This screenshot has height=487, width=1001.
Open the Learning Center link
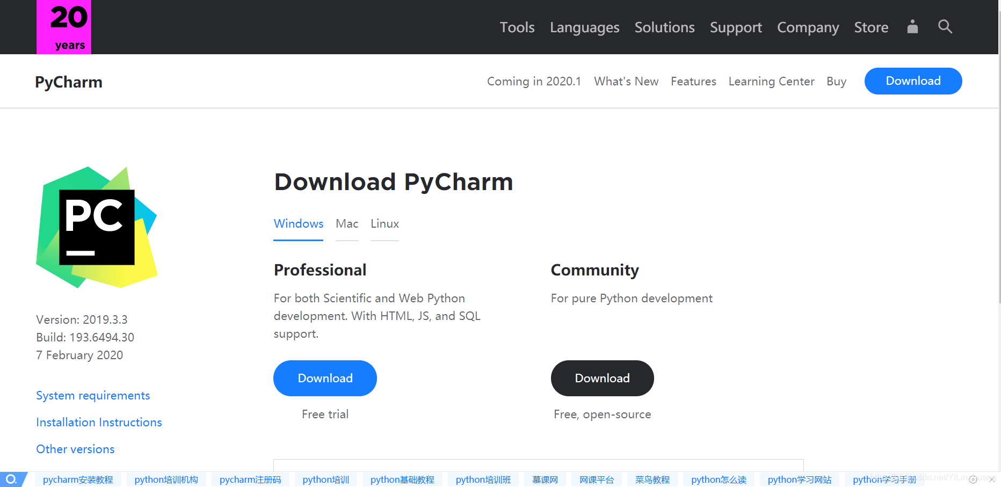click(x=771, y=81)
